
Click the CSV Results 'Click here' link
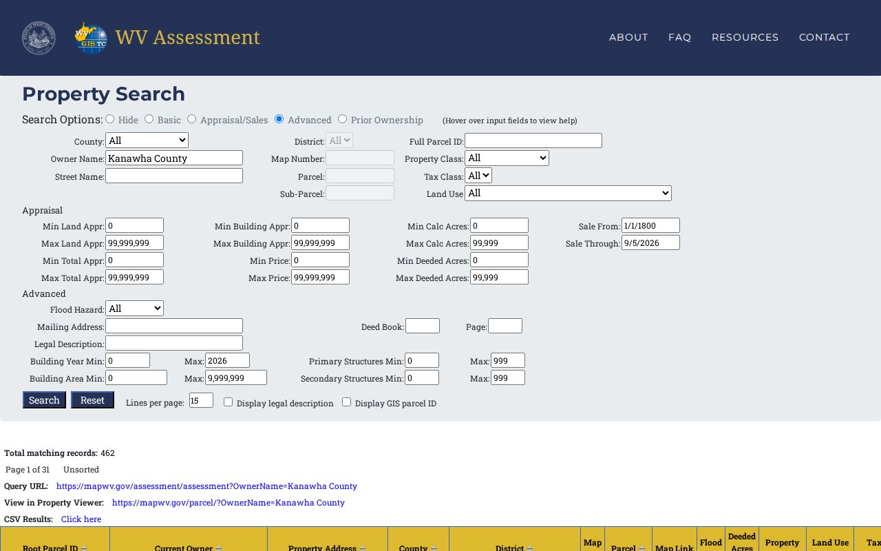(81, 519)
